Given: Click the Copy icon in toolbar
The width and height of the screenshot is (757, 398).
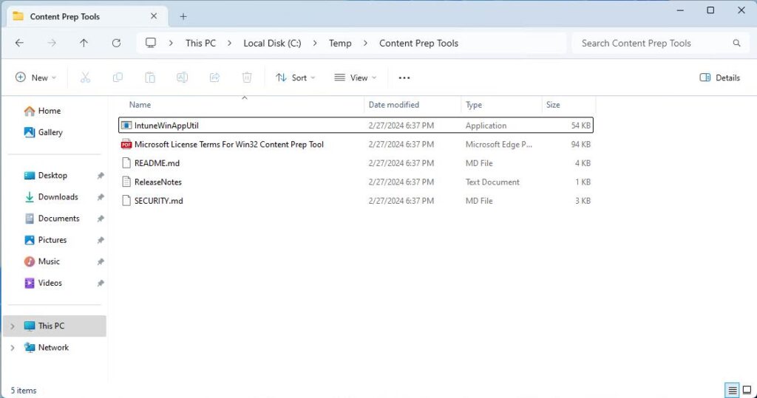Looking at the screenshot, I should coord(118,78).
